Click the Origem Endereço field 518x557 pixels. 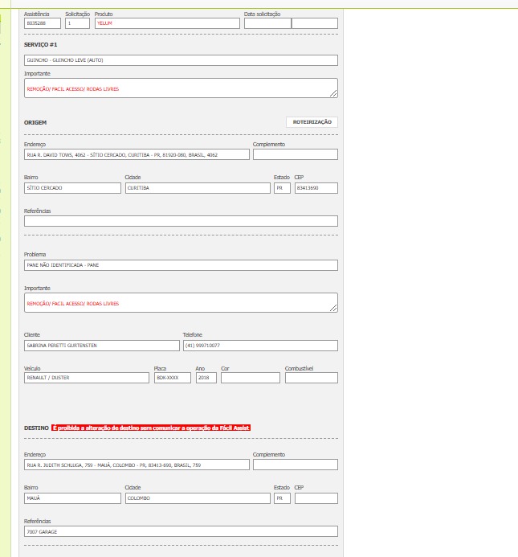pos(137,154)
